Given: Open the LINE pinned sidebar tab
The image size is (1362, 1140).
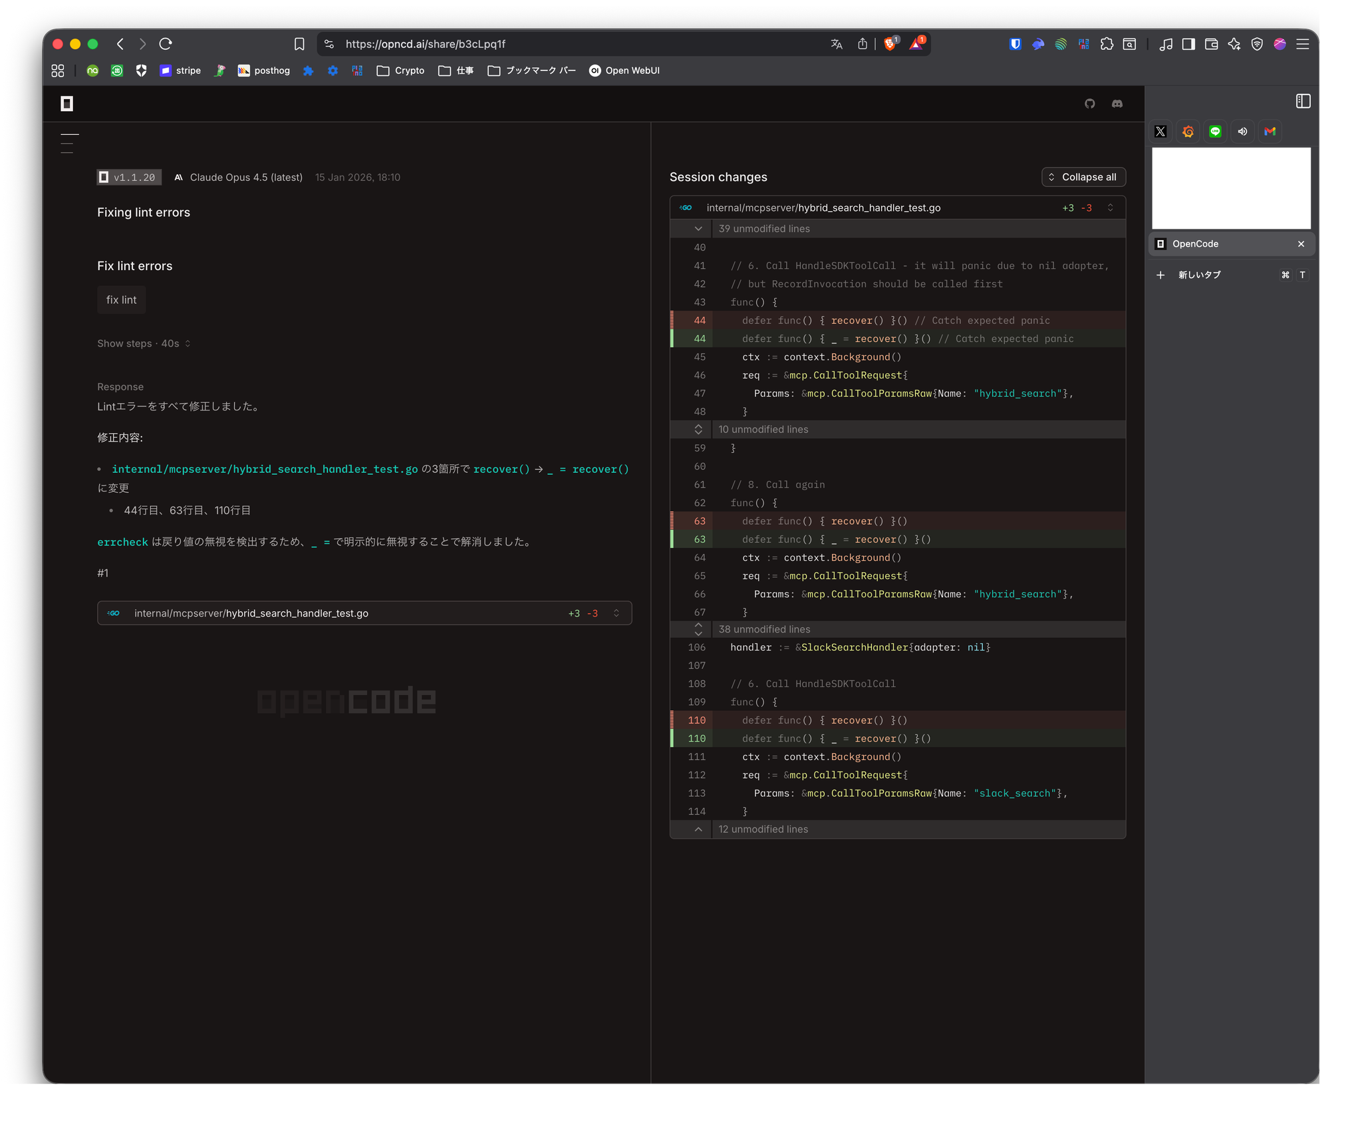Looking at the screenshot, I should [x=1215, y=131].
